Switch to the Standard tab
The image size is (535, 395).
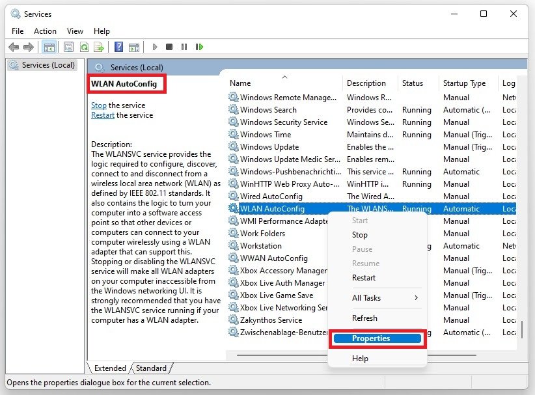[x=151, y=368]
